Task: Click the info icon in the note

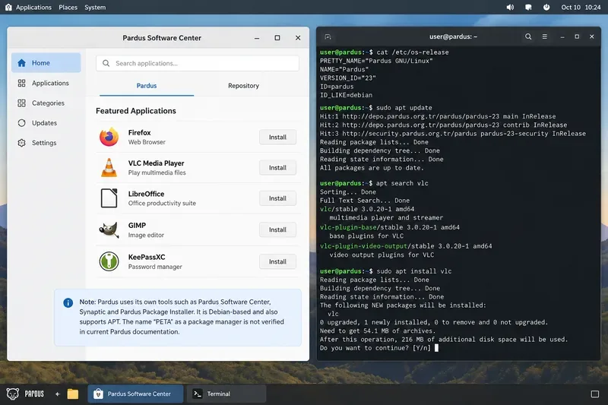Action: click(x=68, y=302)
